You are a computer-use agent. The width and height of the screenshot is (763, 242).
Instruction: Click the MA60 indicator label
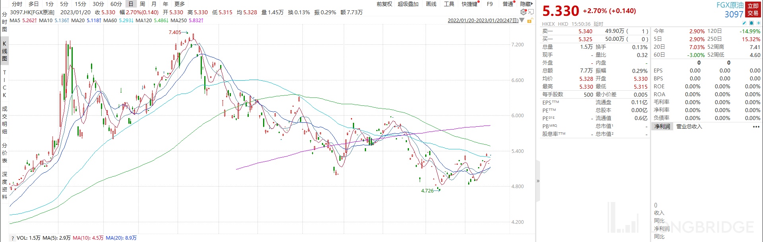click(x=110, y=20)
